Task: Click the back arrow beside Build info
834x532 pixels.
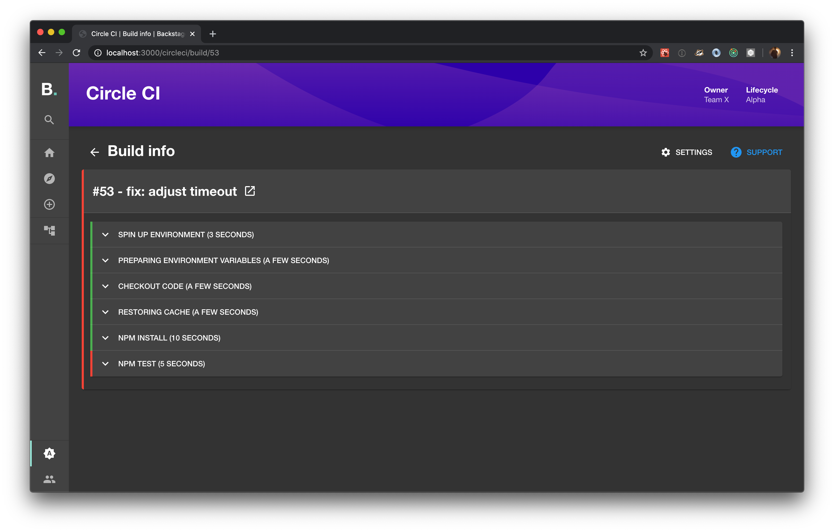Action: pos(95,152)
